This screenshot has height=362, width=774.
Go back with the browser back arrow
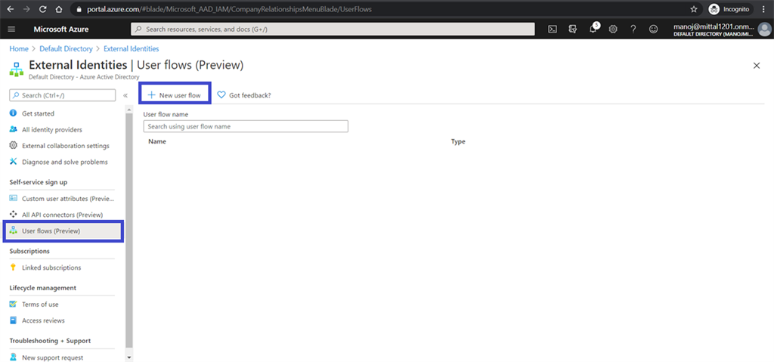click(11, 9)
